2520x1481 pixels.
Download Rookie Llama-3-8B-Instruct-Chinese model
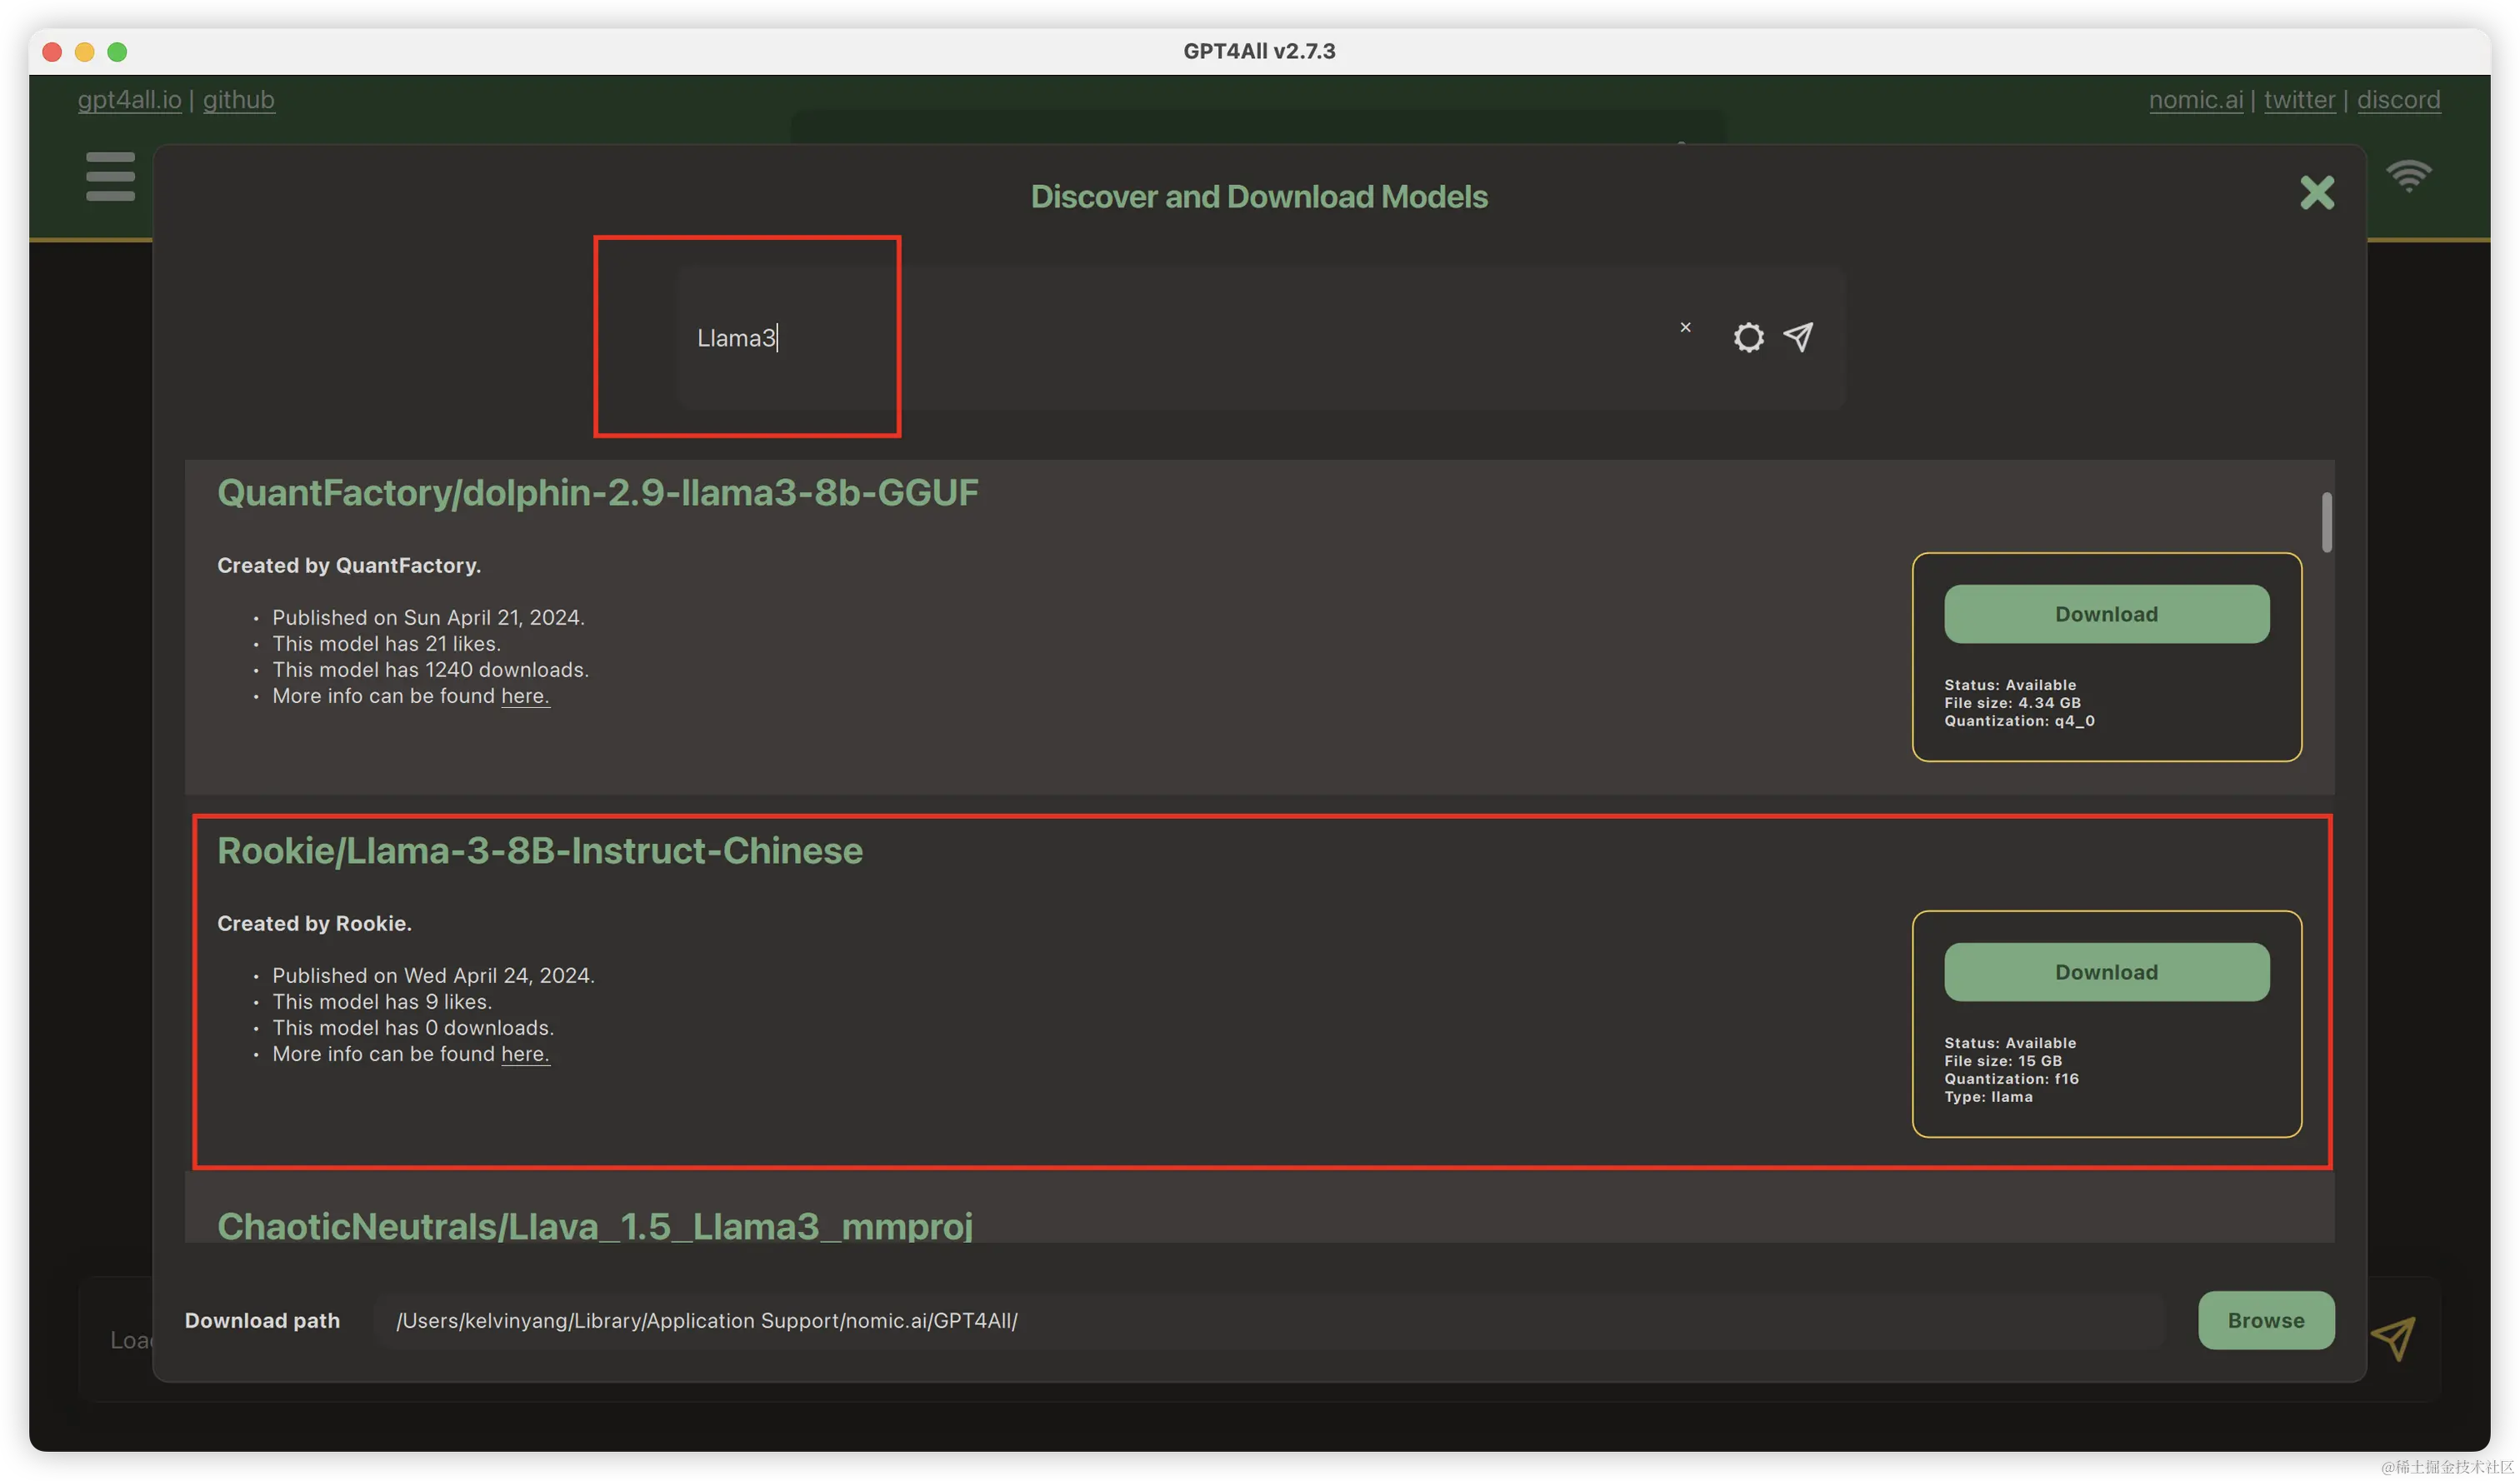(2106, 972)
